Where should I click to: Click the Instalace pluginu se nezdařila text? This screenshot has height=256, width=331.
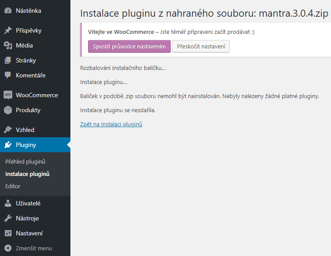click(118, 110)
